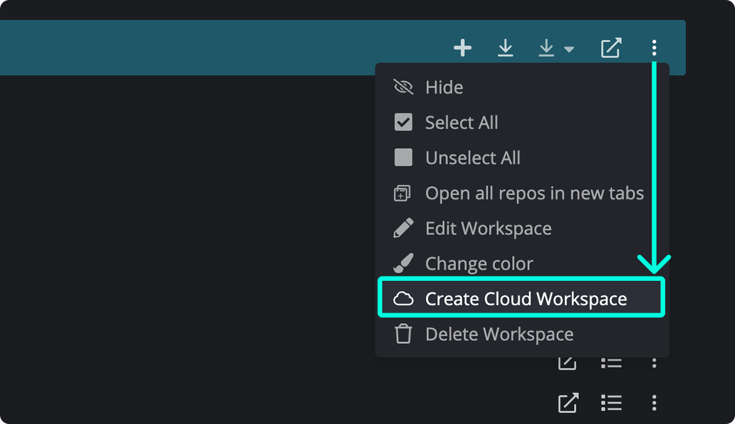Click the paintbrush icon beside Change color

(403, 263)
